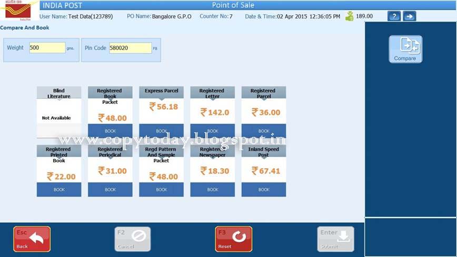Click the gms unit label beside Weight
The image size is (457, 257).
[70, 48]
